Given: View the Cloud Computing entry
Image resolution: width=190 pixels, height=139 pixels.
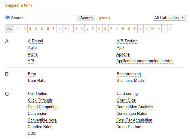Looking at the screenshot, I should [42, 107].
